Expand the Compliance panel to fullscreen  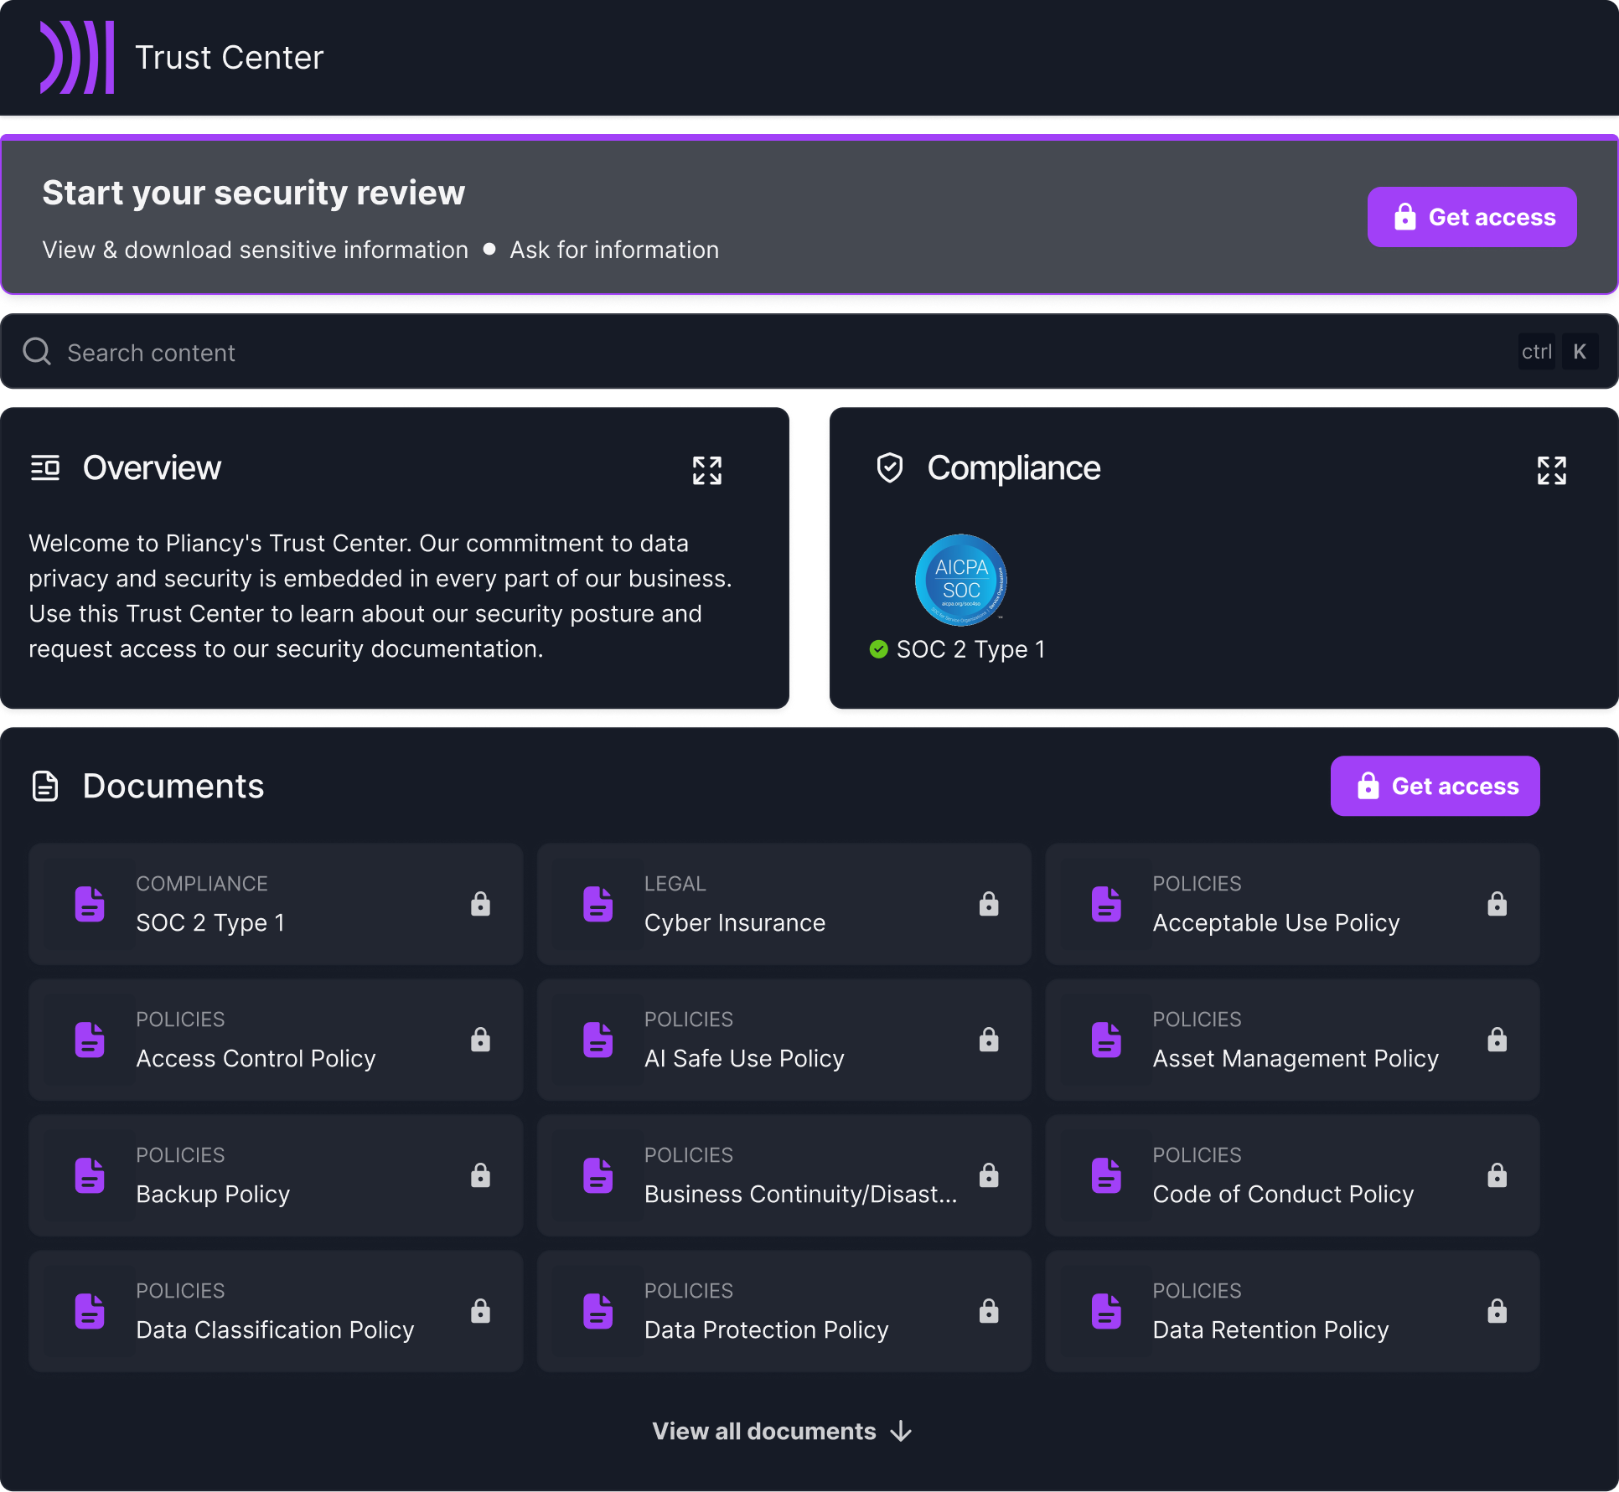pos(1552,470)
